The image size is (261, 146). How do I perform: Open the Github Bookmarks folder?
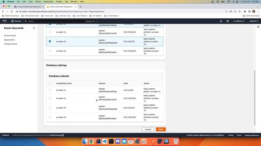click(30, 16)
